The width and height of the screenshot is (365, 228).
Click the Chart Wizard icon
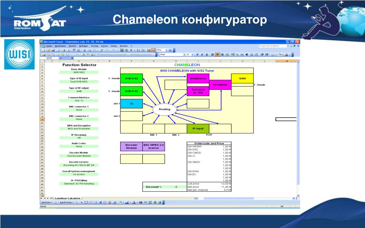(149, 50)
